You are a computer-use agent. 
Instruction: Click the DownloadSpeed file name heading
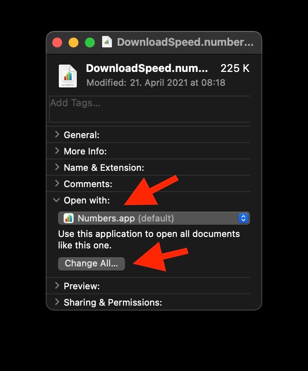(x=147, y=68)
